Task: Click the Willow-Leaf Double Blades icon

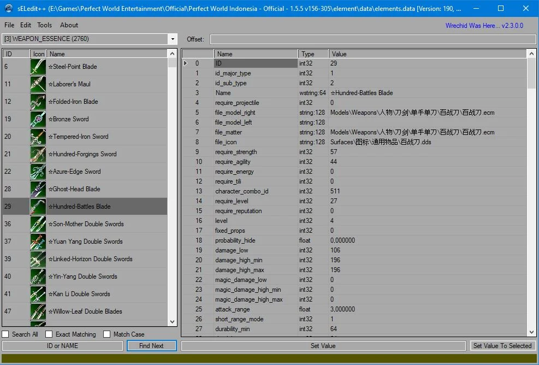Action: (x=38, y=311)
